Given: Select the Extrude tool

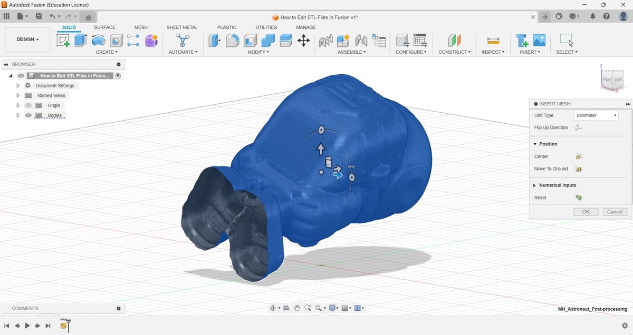Looking at the screenshot, I should pyautogui.click(x=80, y=41).
